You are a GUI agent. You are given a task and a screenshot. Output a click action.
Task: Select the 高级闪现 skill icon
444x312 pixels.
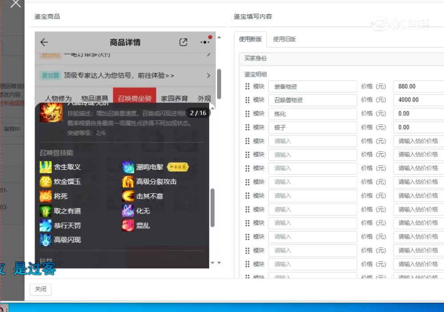45,240
